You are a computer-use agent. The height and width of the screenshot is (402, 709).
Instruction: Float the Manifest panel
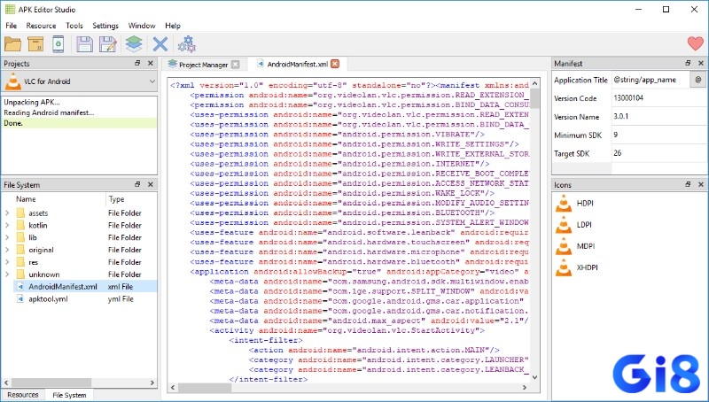[688, 63]
